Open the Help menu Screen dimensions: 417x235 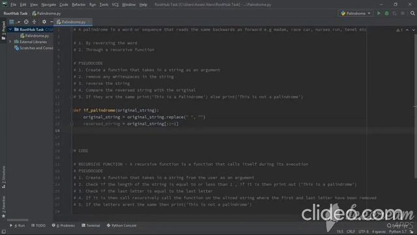(x=143, y=5)
